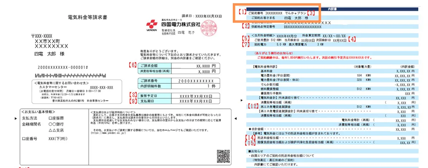
Task: Click the 184 KWH usage value
Action: click(x=363, y=75)
